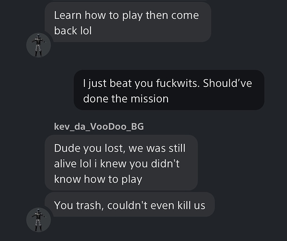The width and height of the screenshot is (287, 241).
Task: Click the words "then come" in first message
Action: tap(172, 15)
